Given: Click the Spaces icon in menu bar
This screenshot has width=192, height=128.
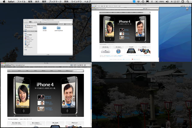Looking at the screenshot, I should click(x=183, y=1).
